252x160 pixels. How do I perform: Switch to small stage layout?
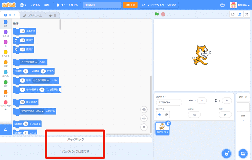pos(233,15)
